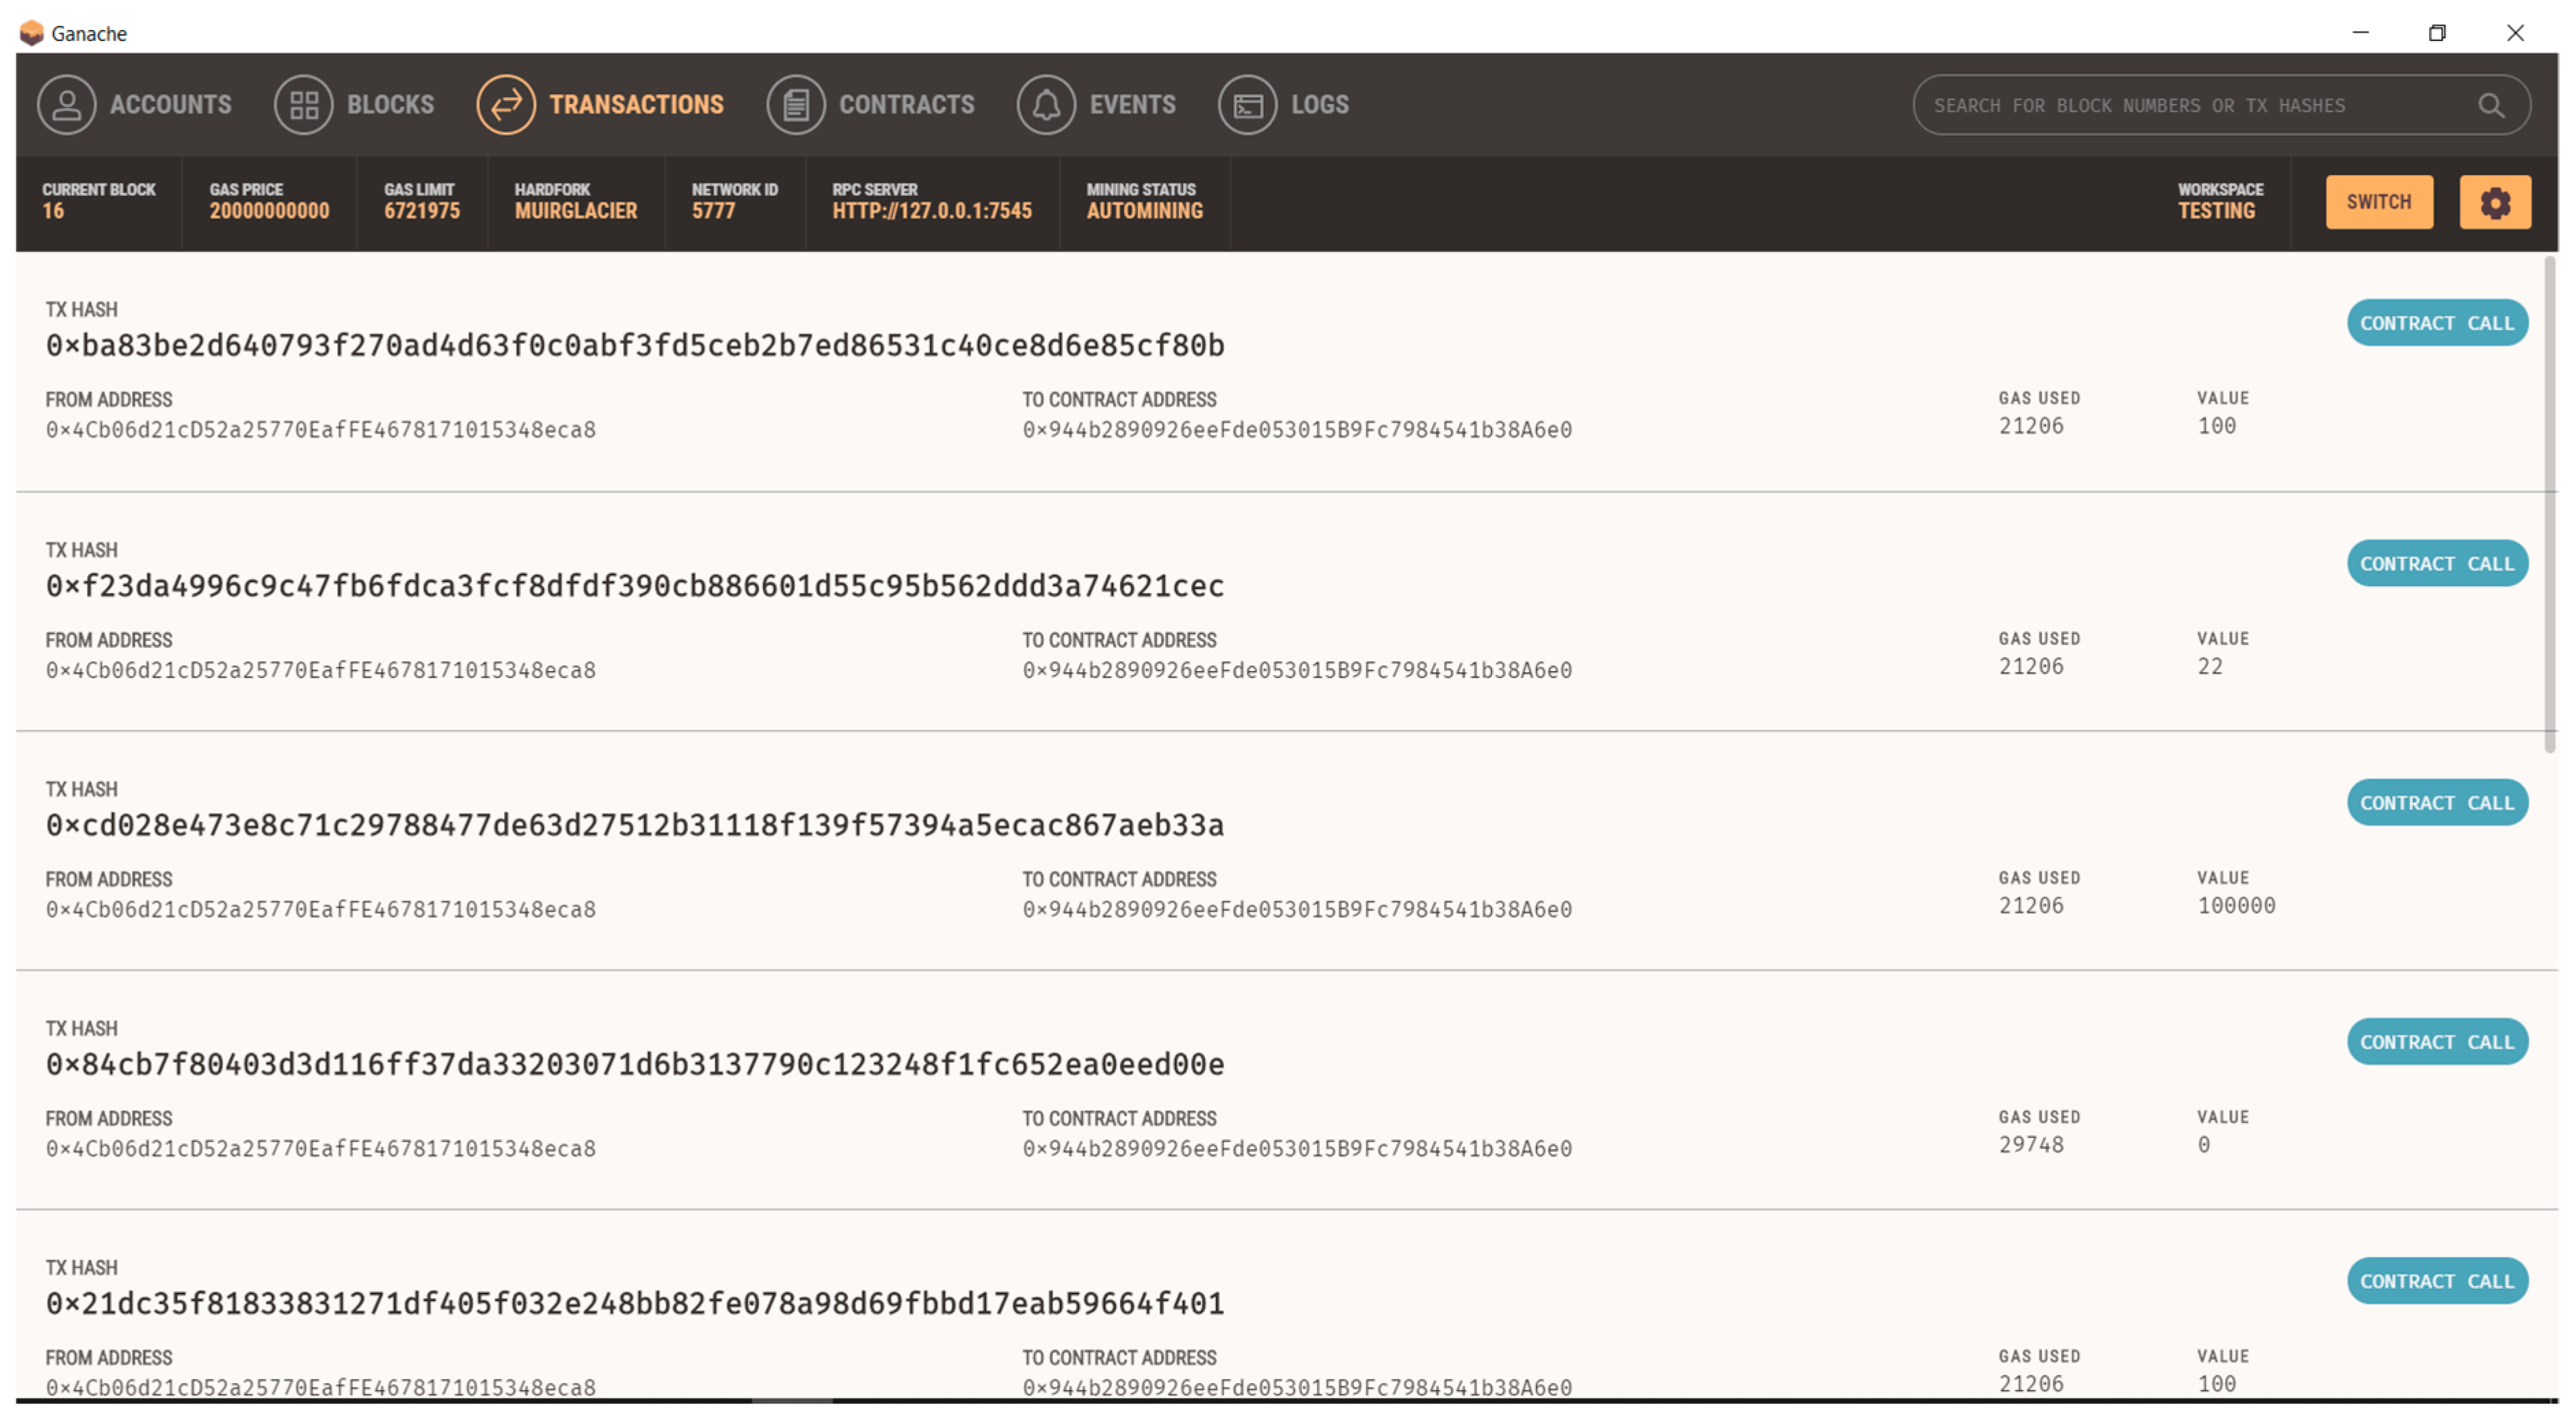Click the NETWORK ID 5777 status
This screenshot has height=1422, width=2576.
pyautogui.click(x=734, y=202)
